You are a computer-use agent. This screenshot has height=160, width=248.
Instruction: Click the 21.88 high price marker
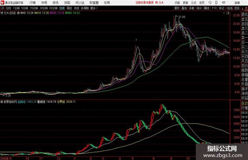click(182, 17)
